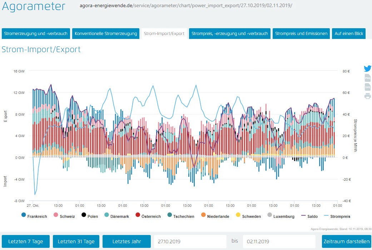Click the Dänemark legend color dot
The image size is (372, 250).
click(106, 216)
